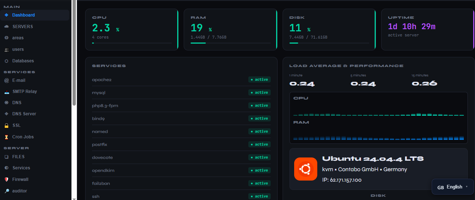Open the English language dropdown
Screen dimensions: 475x200
(x=453, y=187)
